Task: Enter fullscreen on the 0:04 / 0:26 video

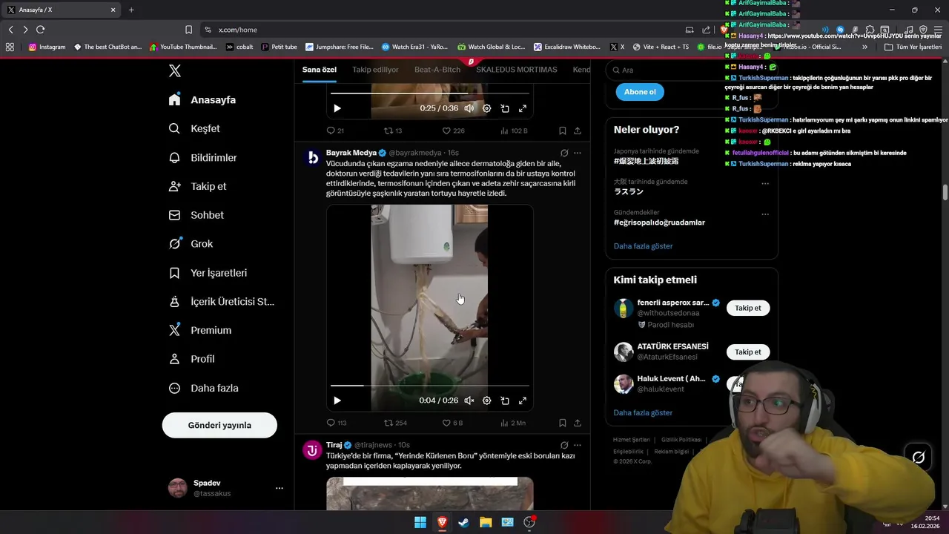Action: 523,400
